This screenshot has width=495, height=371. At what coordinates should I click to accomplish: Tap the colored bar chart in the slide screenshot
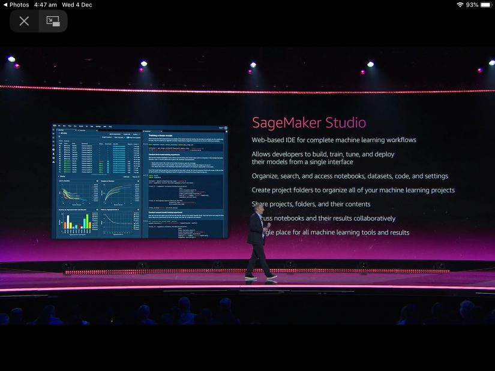78,222
